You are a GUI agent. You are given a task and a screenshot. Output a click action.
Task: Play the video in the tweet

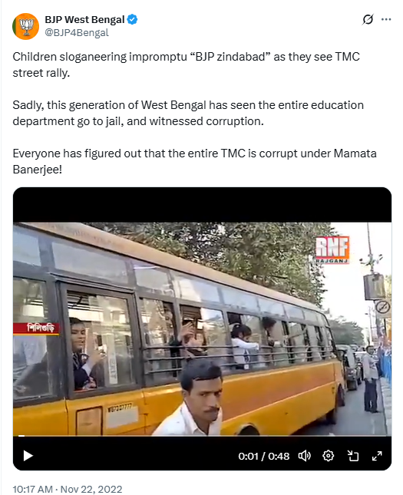coord(28,456)
